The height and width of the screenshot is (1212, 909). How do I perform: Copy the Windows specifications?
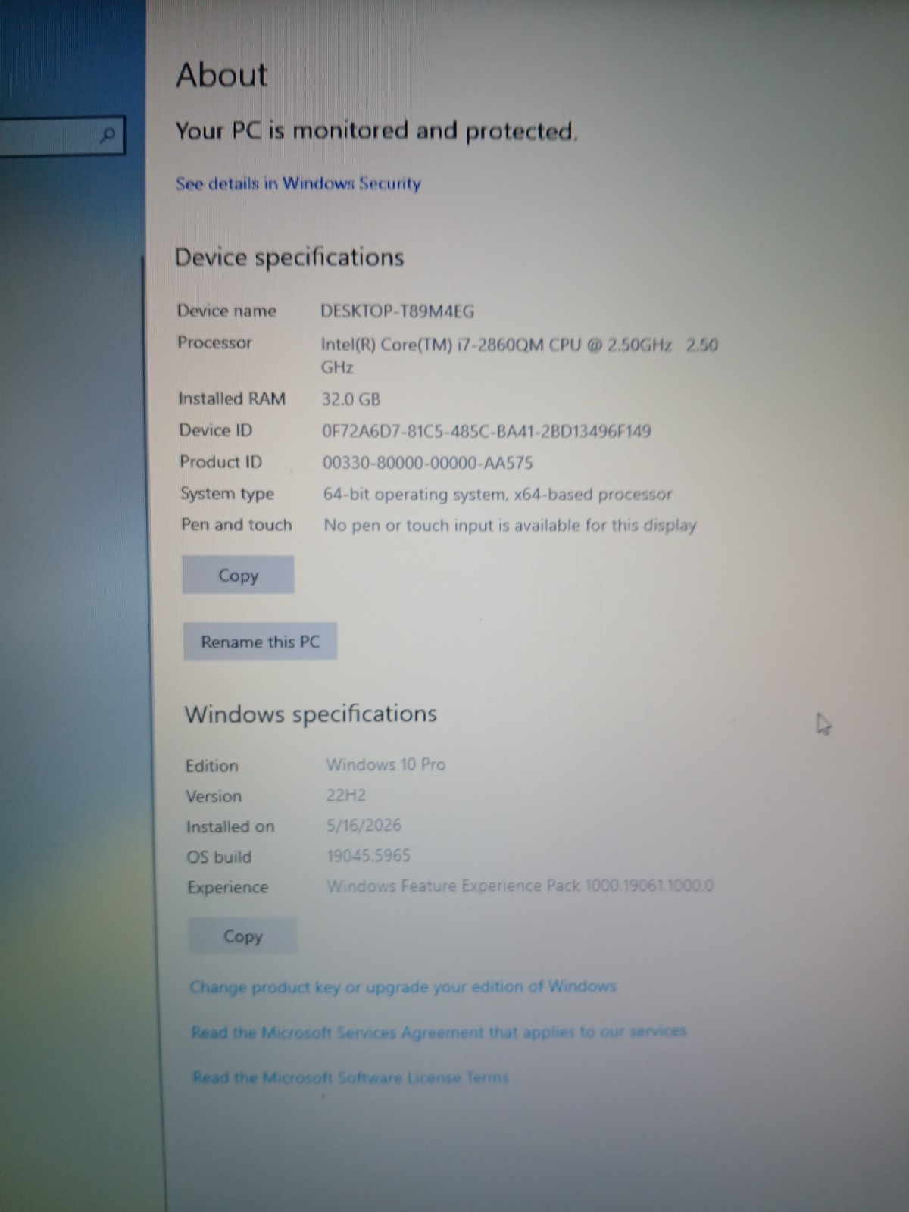(242, 936)
